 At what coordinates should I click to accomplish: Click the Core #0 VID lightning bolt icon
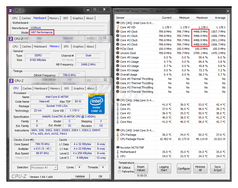point(118,27)
